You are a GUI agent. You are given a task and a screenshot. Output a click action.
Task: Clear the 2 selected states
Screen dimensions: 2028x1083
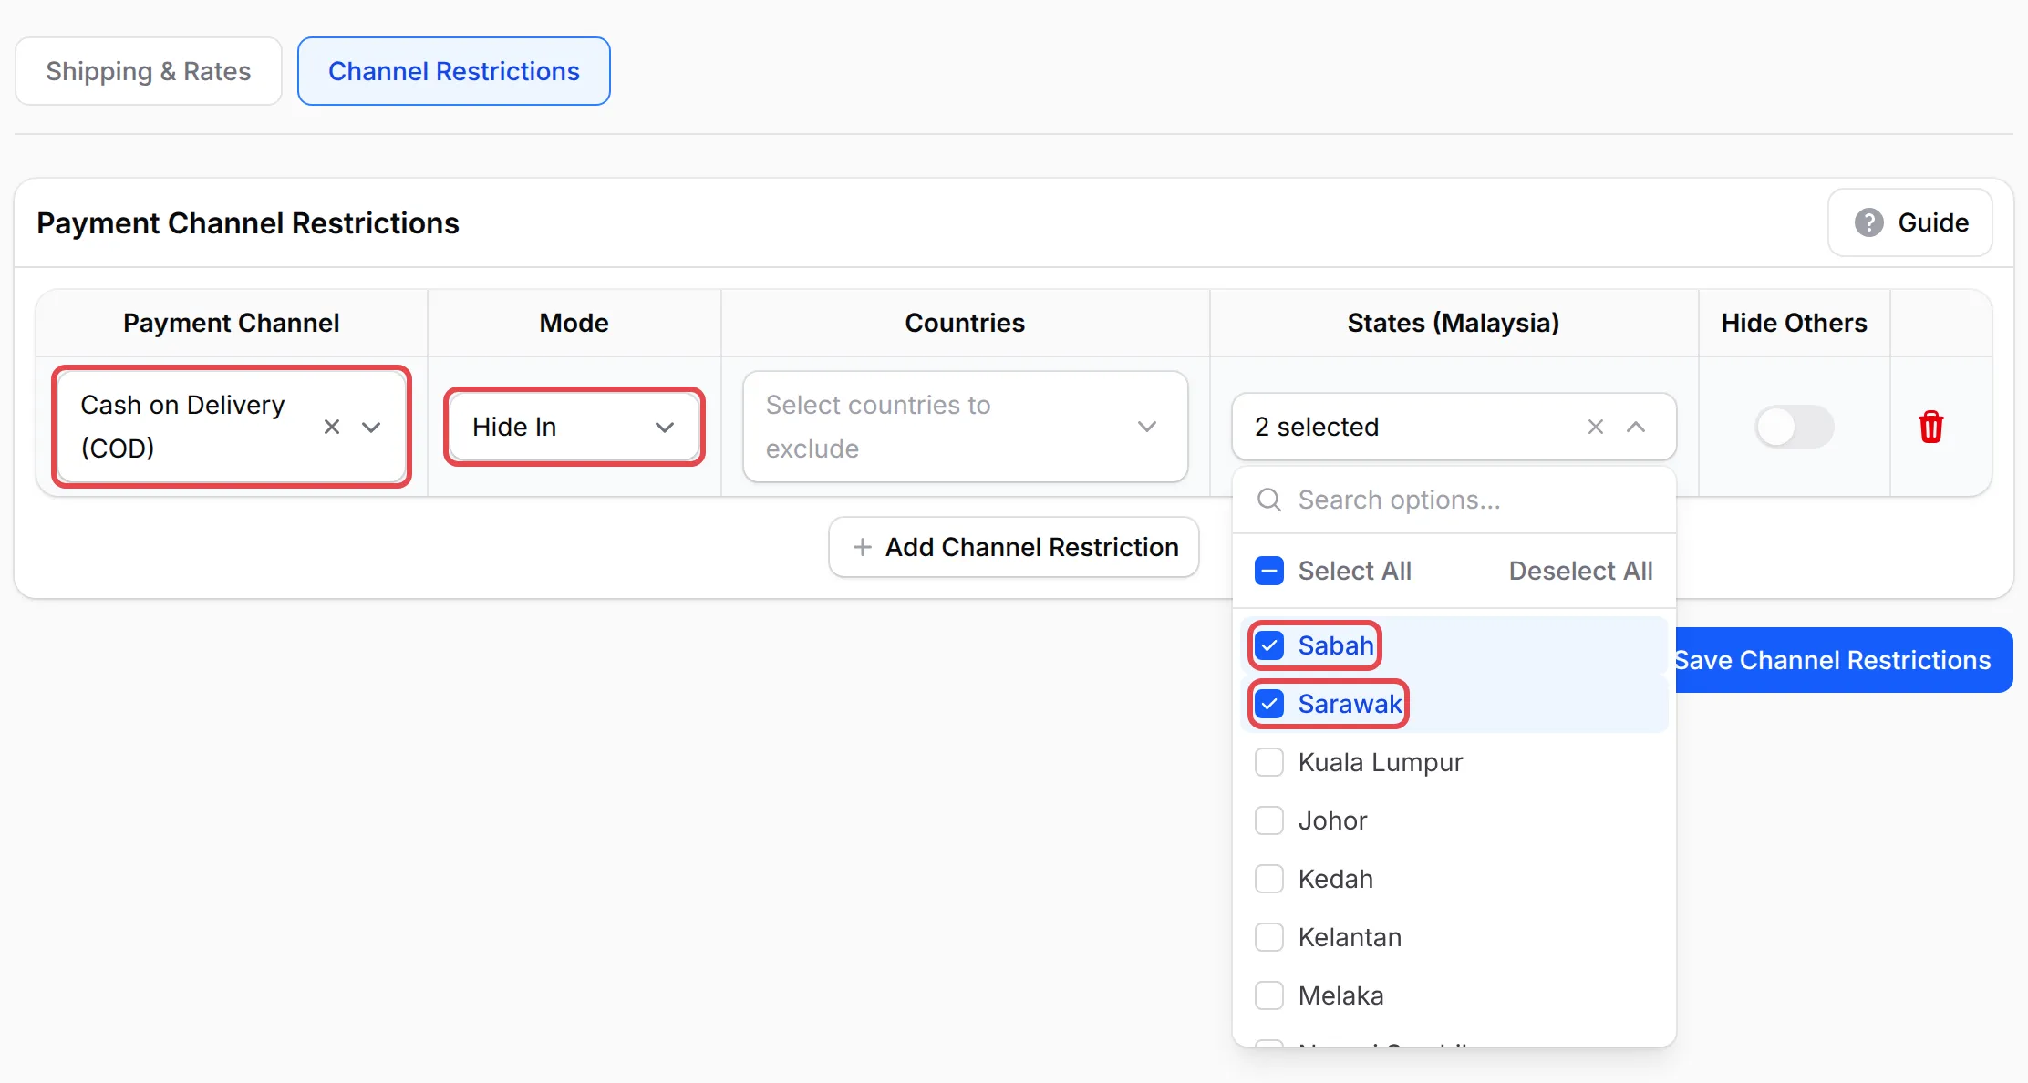tap(1596, 427)
